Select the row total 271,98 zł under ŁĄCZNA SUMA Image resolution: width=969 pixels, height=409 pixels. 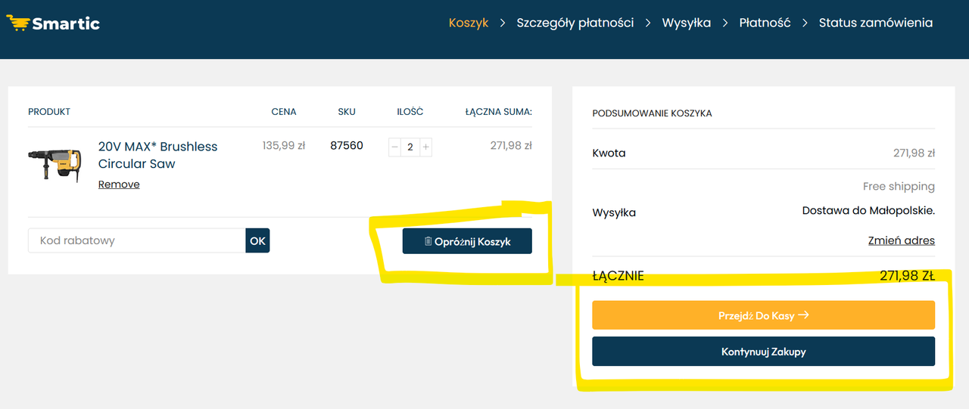point(511,145)
